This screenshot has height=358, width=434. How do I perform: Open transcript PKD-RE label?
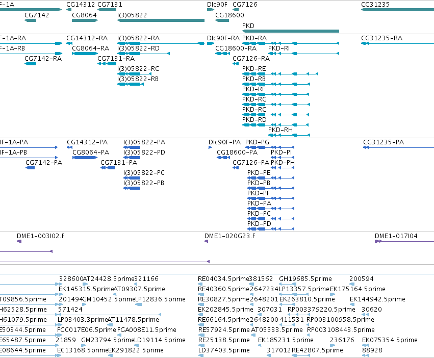coord(254,69)
